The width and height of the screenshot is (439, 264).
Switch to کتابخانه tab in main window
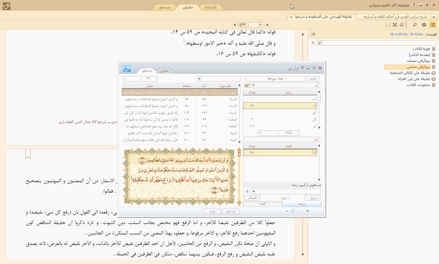tap(210, 7)
